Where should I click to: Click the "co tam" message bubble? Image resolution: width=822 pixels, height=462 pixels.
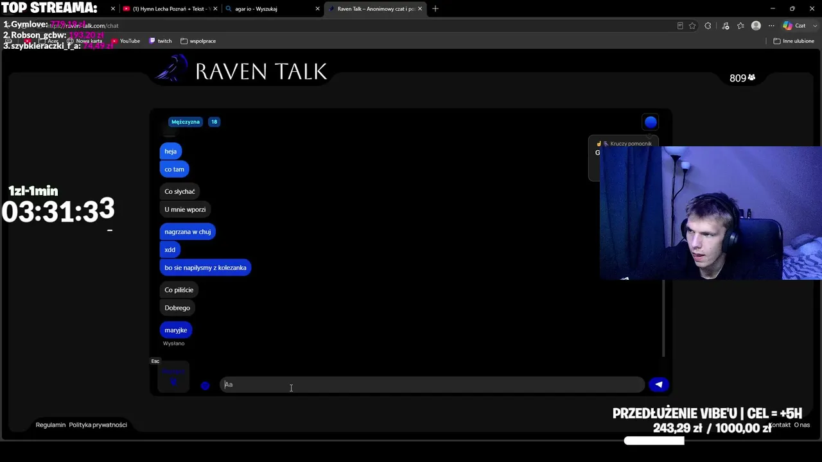pyautogui.click(x=174, y=169)
